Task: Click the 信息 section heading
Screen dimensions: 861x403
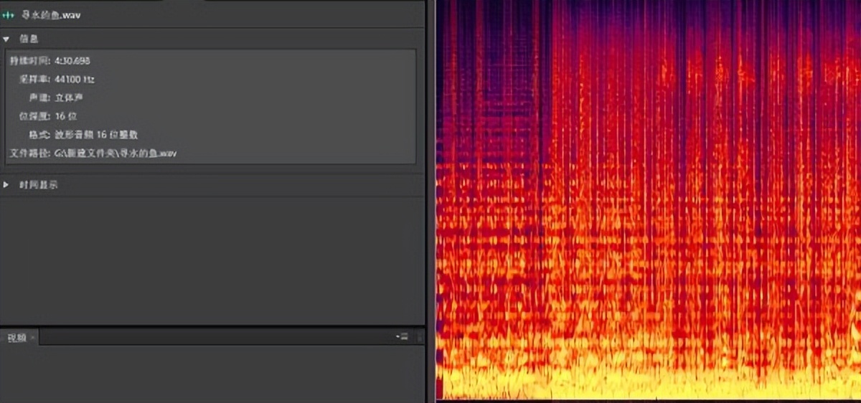Action: point(29,39)
